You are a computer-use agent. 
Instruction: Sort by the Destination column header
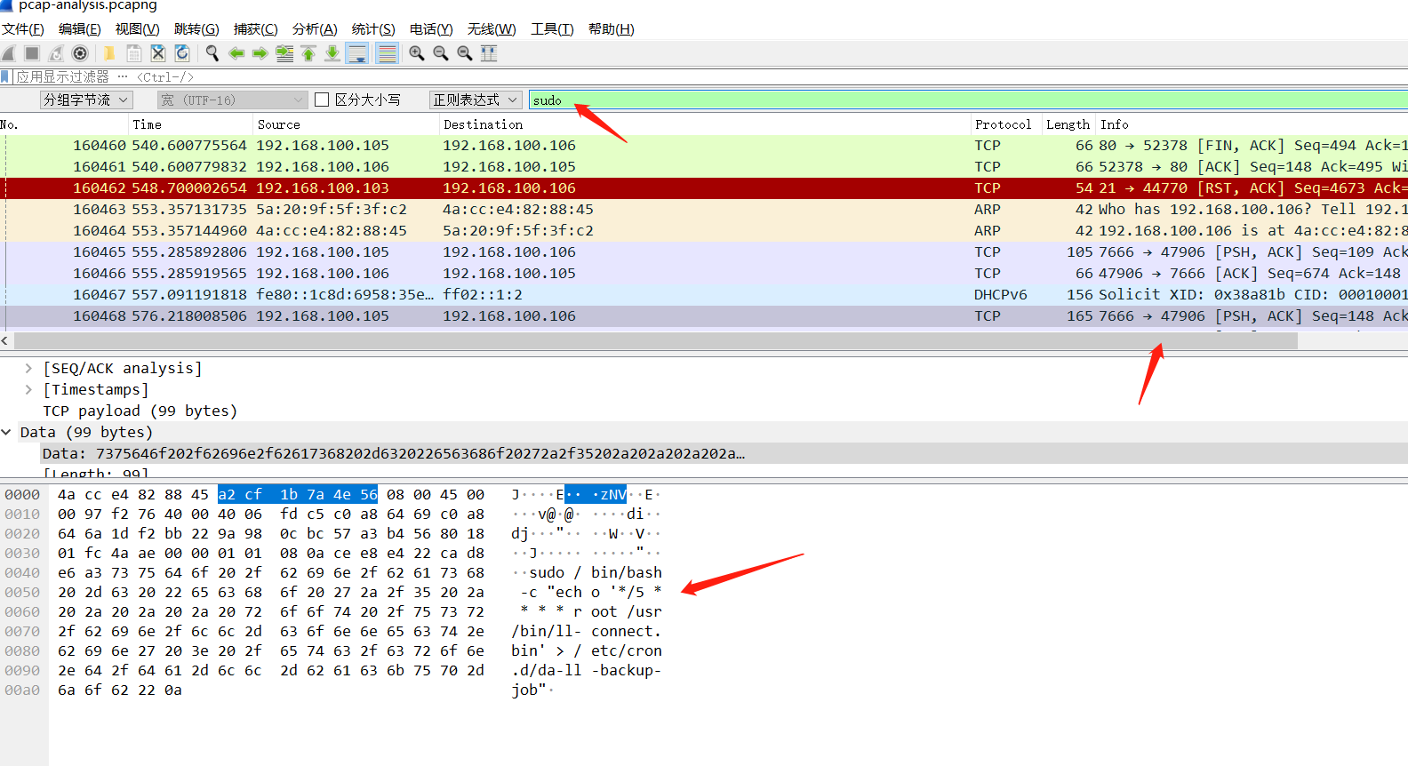[x=704, y=124]
